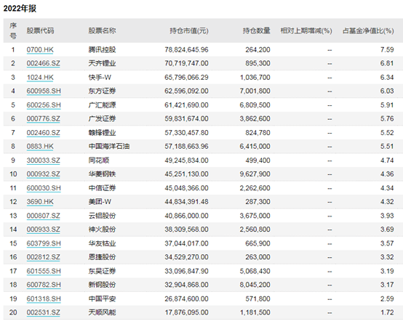Screen dimensions: 403x321
Task: Open stock code link 600782.SH
Action: tap(44, 285)
